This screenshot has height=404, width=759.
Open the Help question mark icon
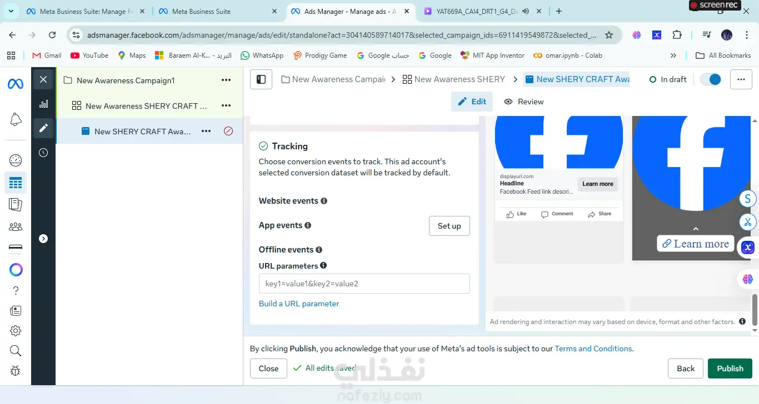pyautogui.click(x=16, y=291)
